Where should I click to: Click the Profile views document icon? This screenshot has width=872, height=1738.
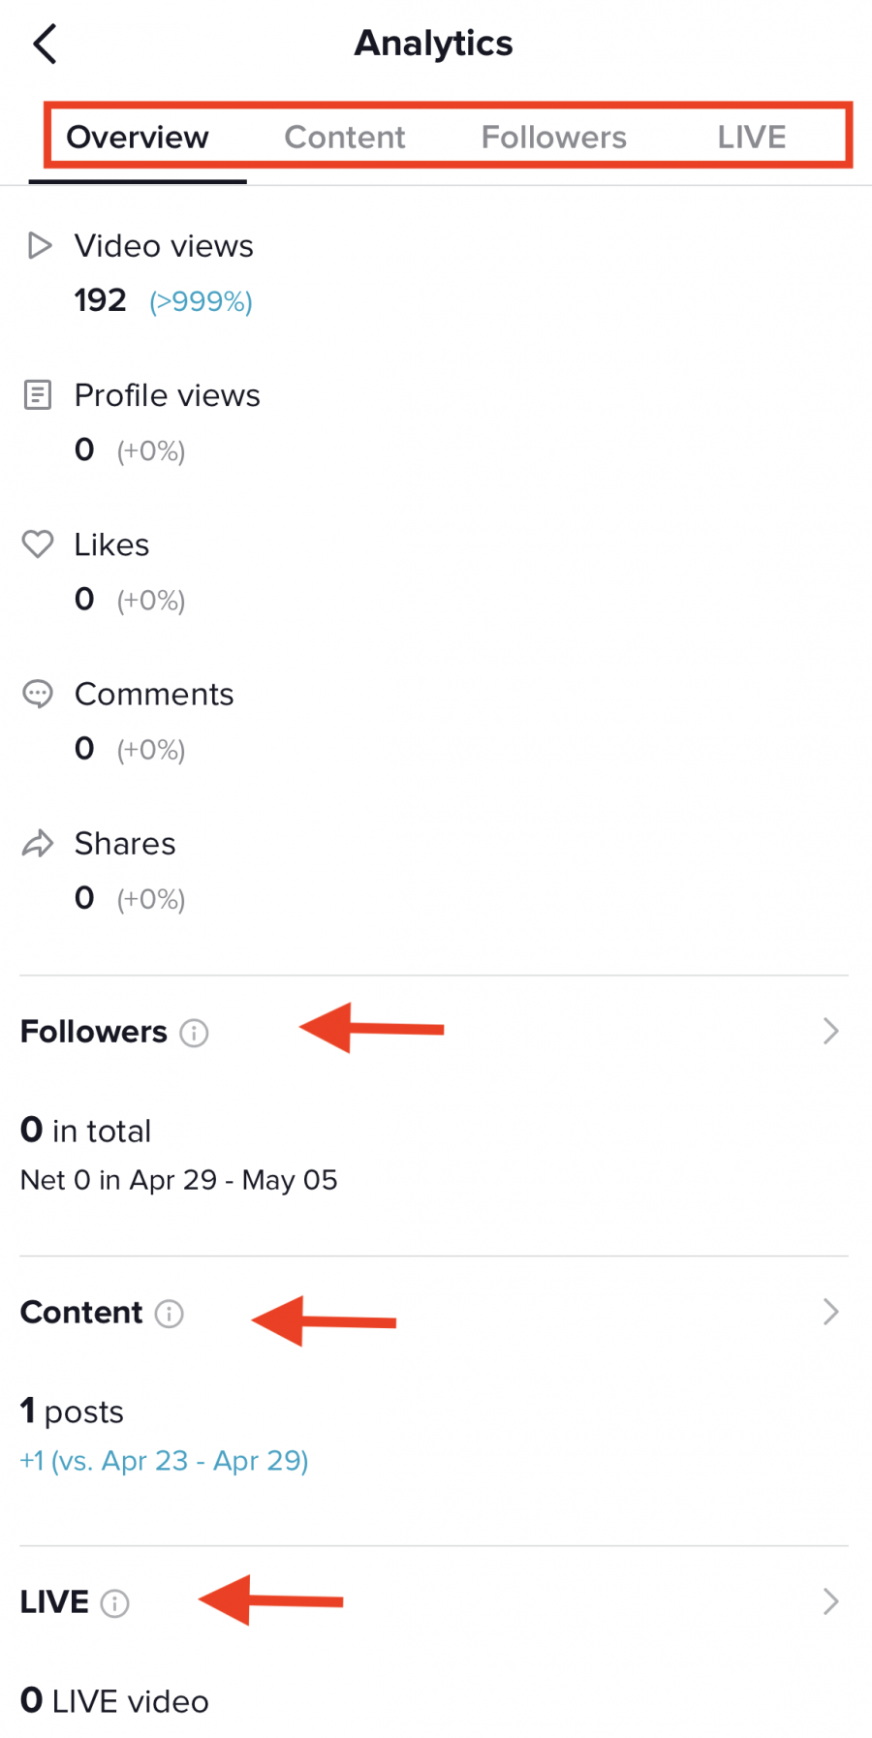pos(37,395)
